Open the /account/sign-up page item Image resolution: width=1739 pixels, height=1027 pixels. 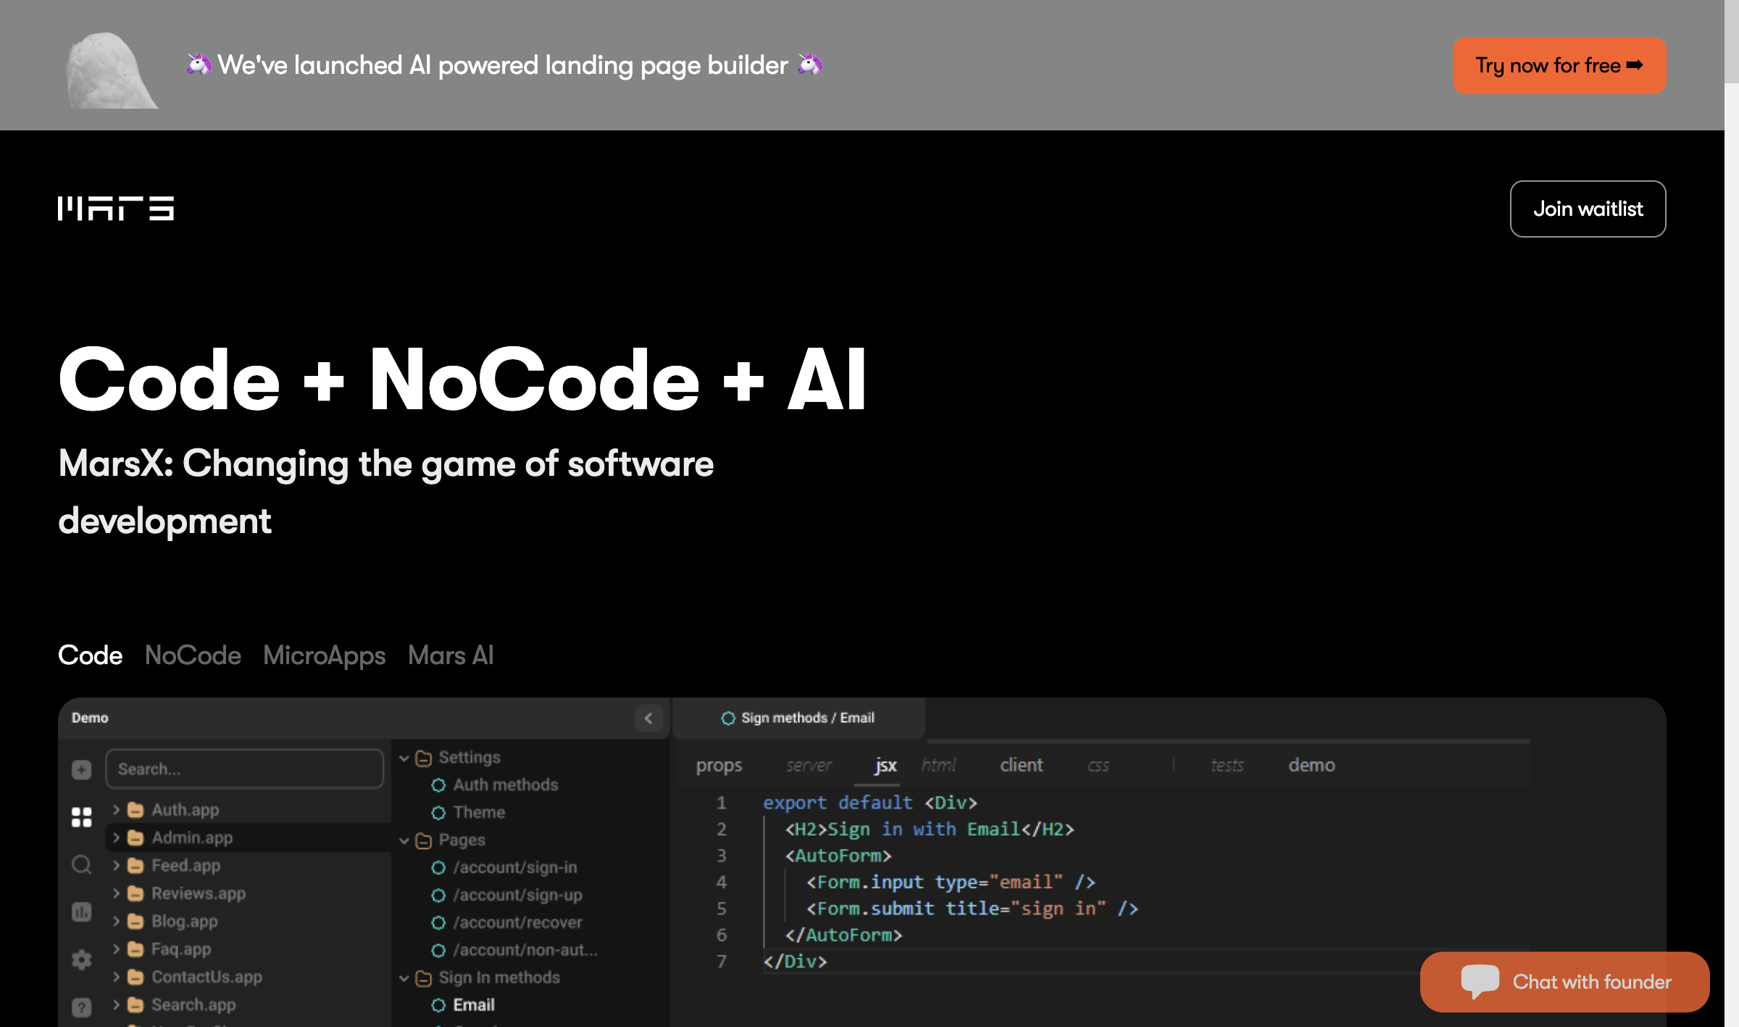(518, 895)
